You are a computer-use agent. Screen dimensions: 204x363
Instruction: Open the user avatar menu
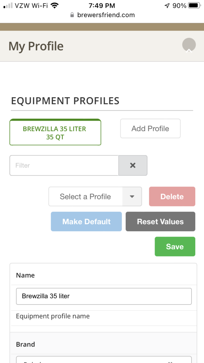[189, 45]
